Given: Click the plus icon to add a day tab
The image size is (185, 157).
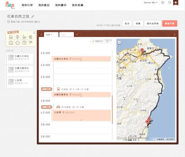Looking at the screenshot, I should [77, 35].
